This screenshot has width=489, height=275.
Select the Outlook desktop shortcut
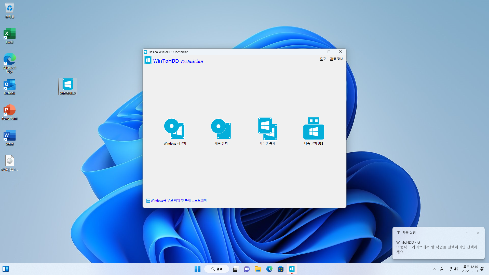pos(10,87)
